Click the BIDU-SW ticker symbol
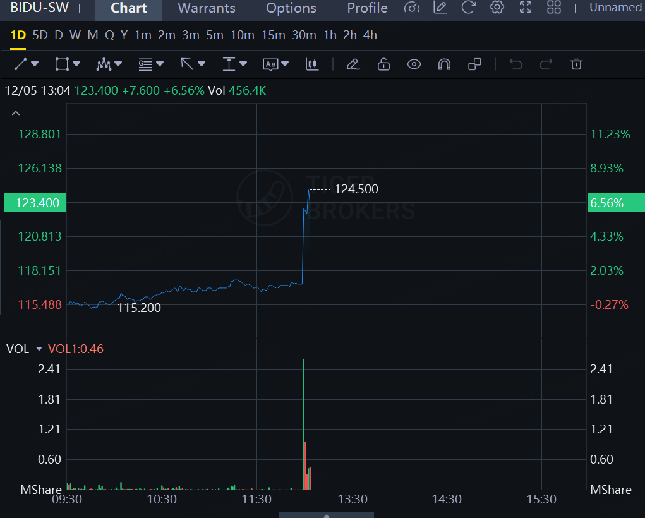 (40, 8)
